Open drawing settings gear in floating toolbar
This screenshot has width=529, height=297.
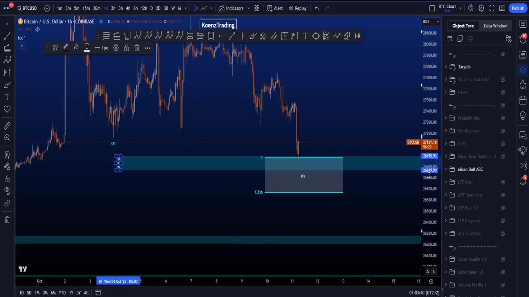pyautogui.click(x=116, y=48)
